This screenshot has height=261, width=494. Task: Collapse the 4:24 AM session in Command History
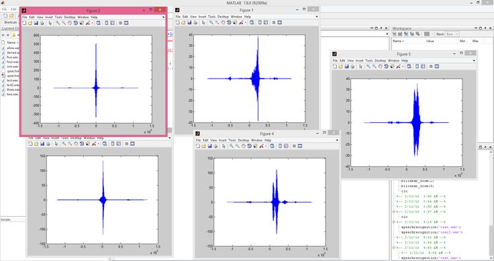[394, 222]
